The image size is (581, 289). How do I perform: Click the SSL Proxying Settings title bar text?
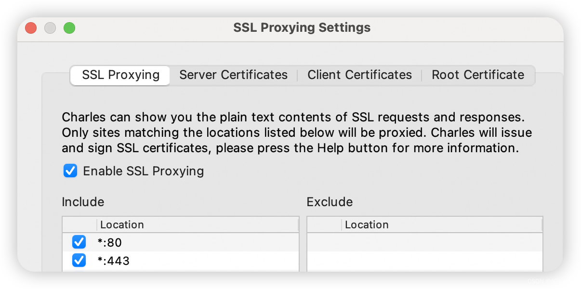pos(302,27)
